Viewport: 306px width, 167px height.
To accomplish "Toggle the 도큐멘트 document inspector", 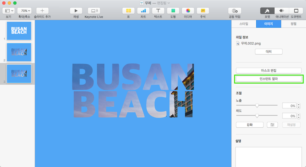I will point(296,11).
